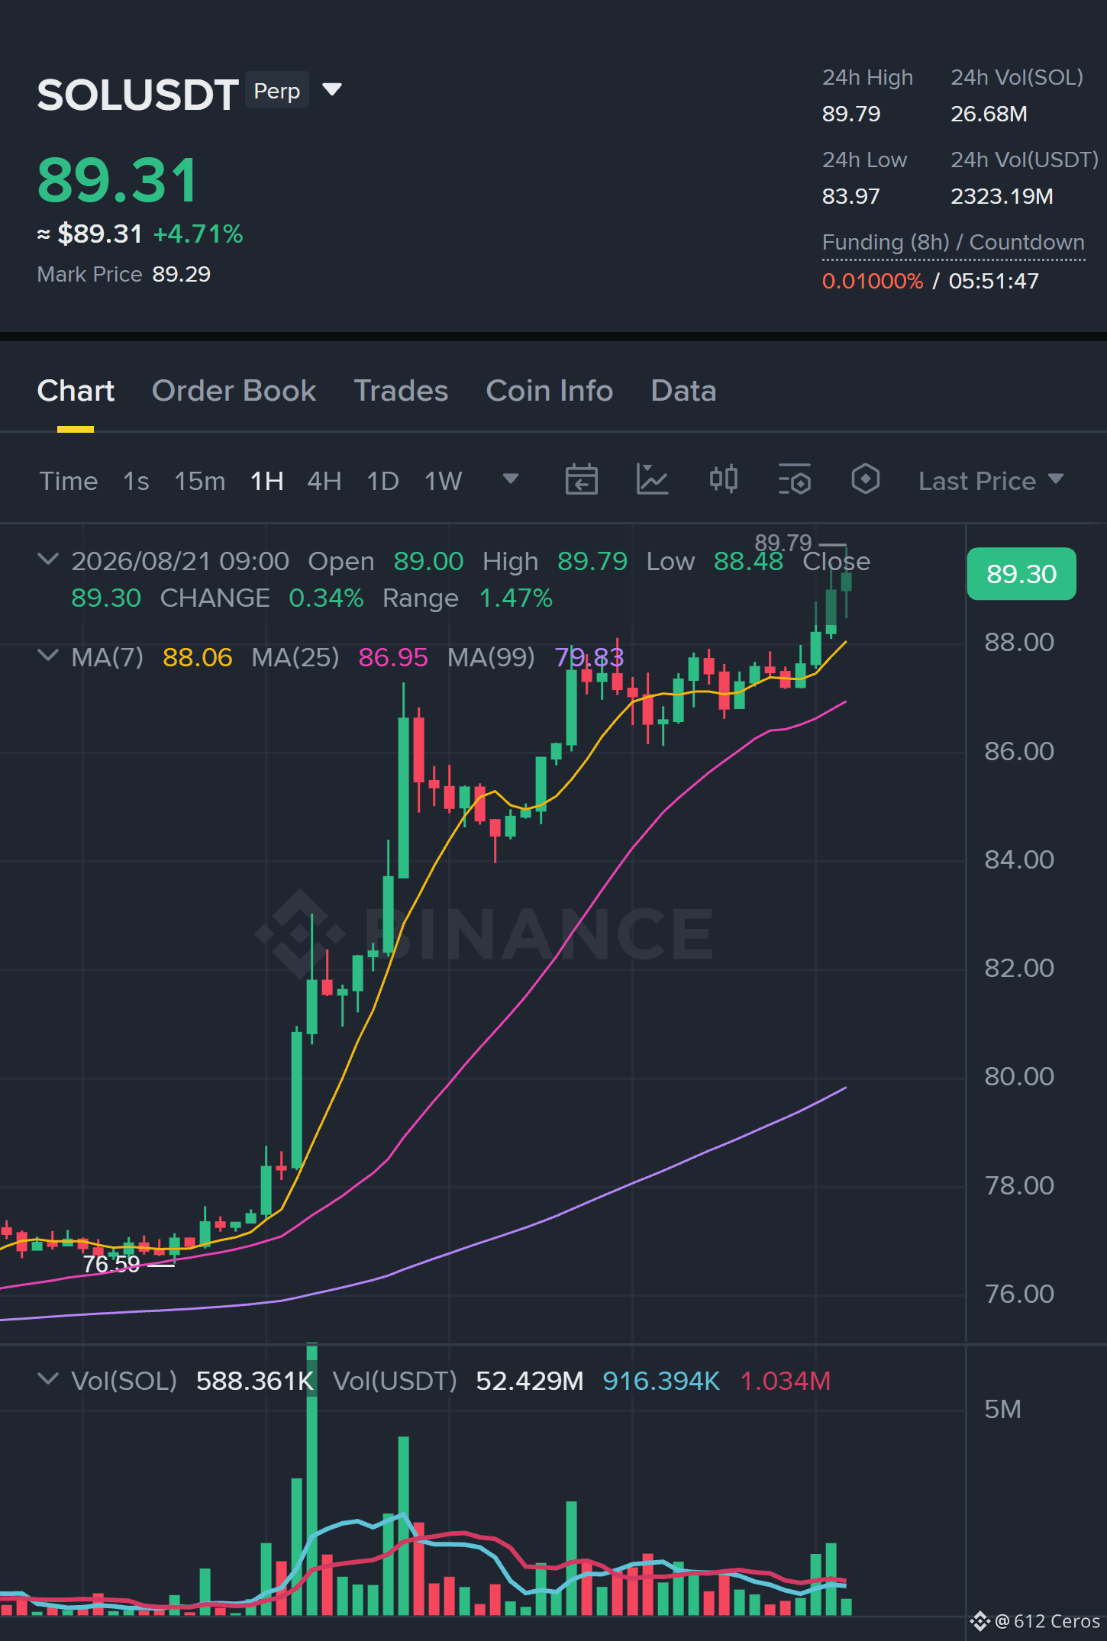The image size is (1107, 1641).
Task: Open the Last Price dropdown
Action: click(991, 481)
